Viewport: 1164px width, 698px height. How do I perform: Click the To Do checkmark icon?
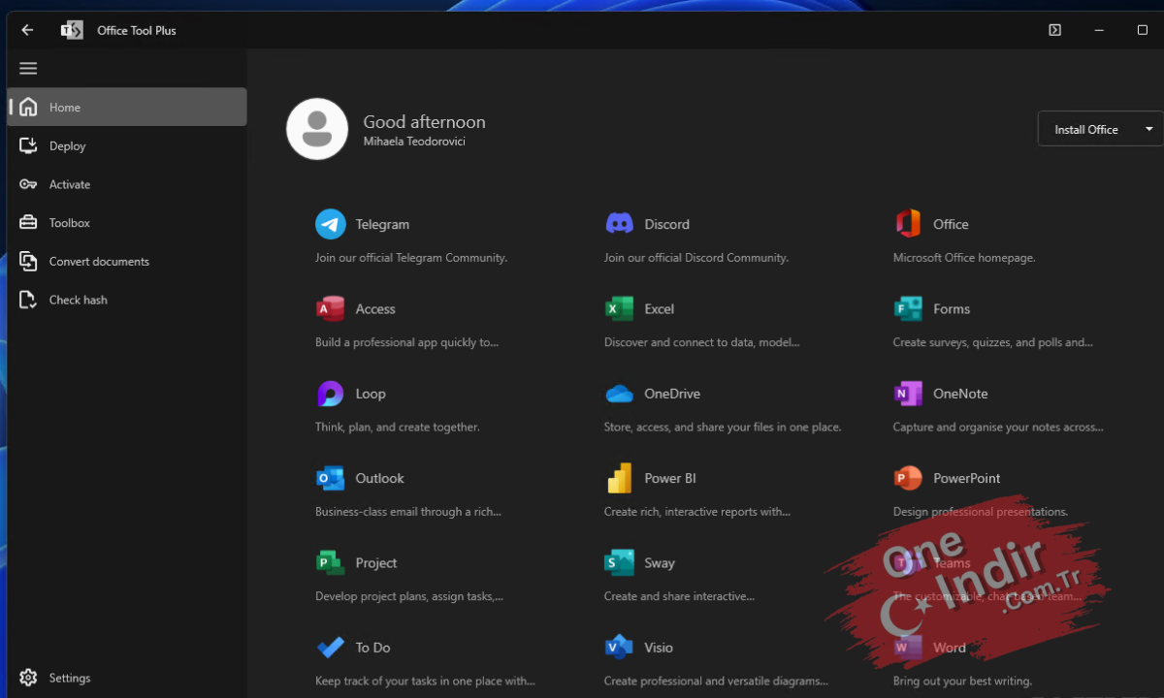[x=330, y=647]
